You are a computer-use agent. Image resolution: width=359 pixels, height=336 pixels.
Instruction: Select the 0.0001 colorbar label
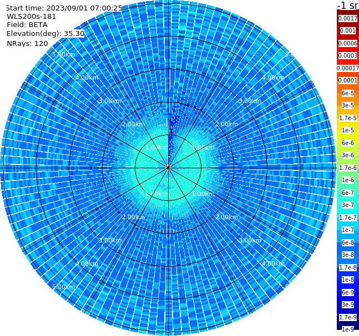pos(348,80)
